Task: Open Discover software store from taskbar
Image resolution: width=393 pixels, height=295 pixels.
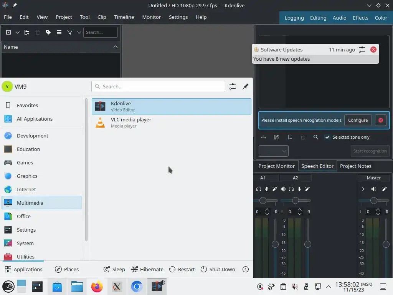Action: pyautogui.click(x=57, y=287)
